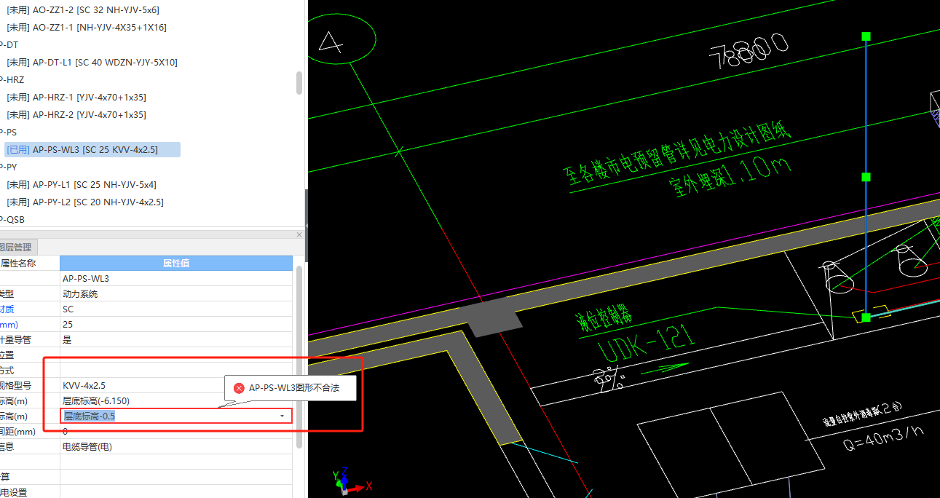
Task: Click the 属性名称 column header
Action: coord(30,263)
